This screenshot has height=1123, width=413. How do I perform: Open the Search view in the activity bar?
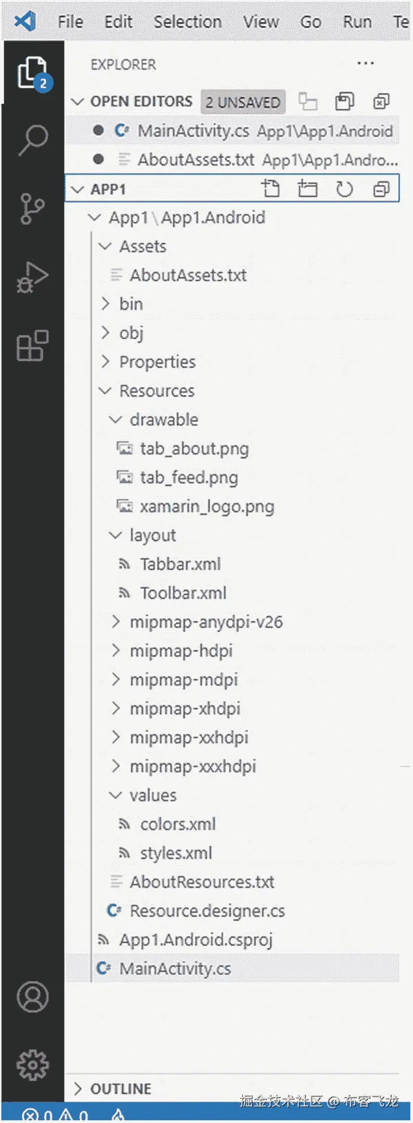point(30,140)
